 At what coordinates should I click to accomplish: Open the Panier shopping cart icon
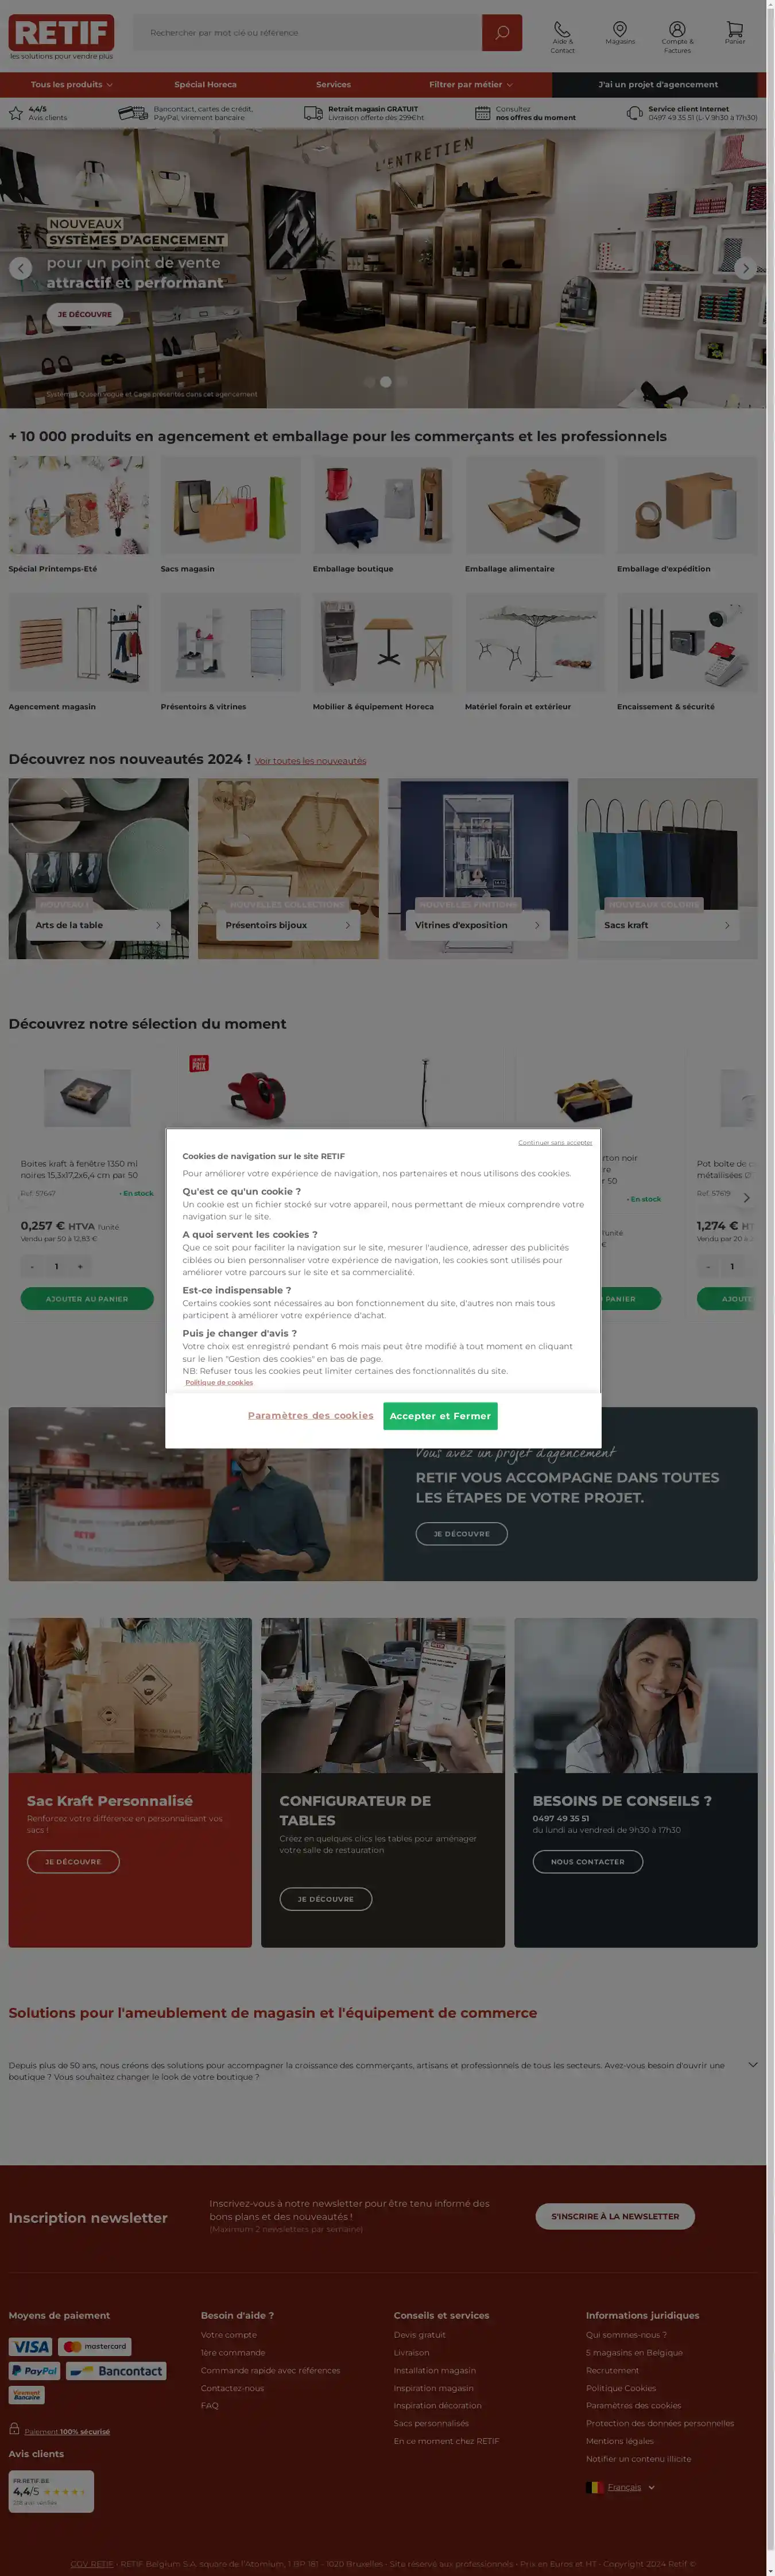735,30
